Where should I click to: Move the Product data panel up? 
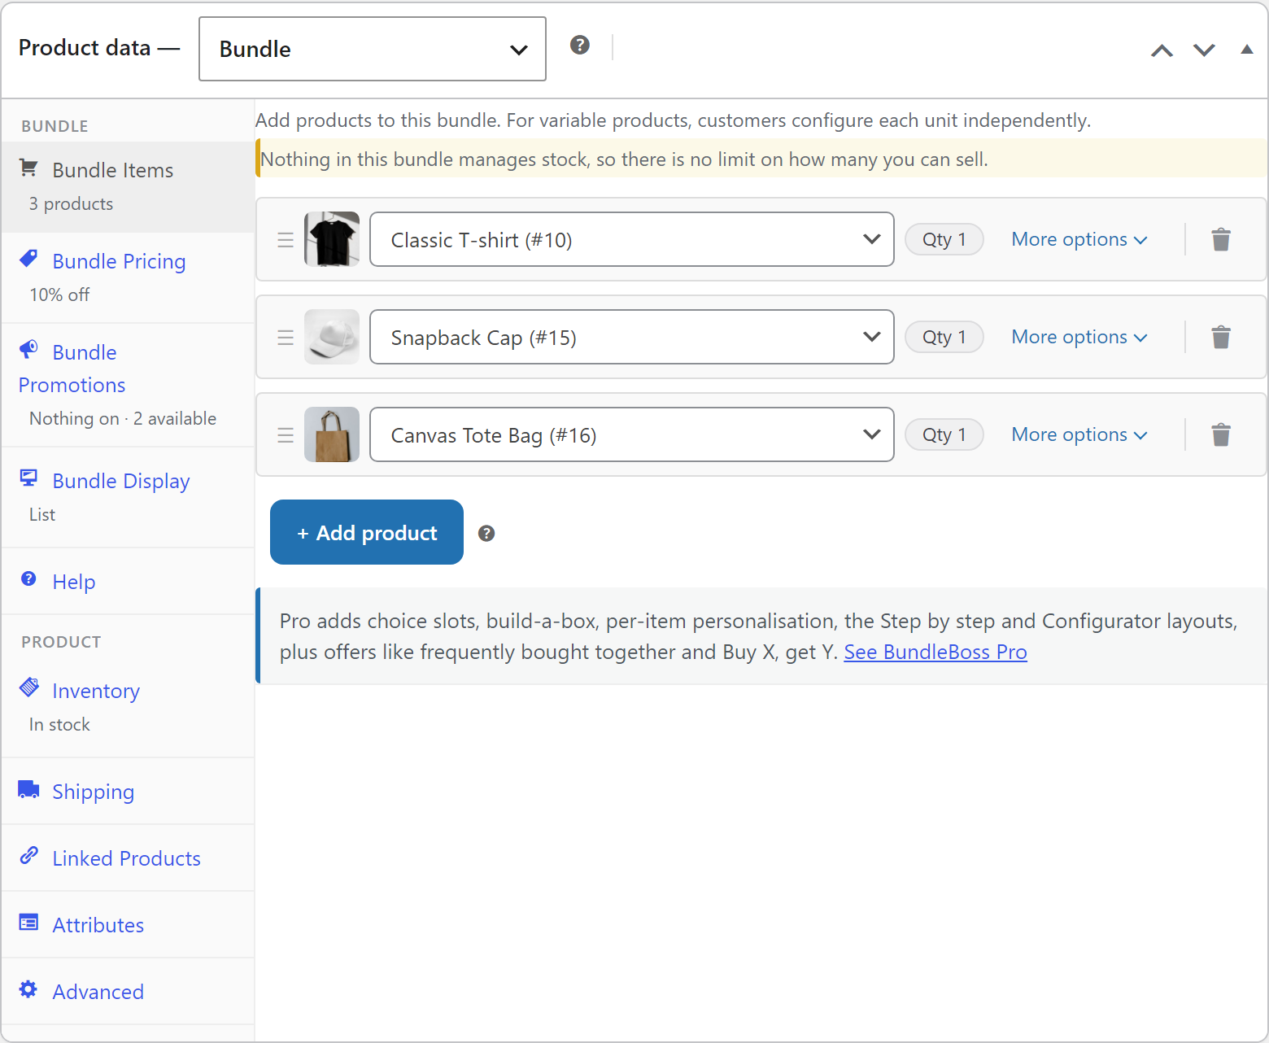point(1162,50)
